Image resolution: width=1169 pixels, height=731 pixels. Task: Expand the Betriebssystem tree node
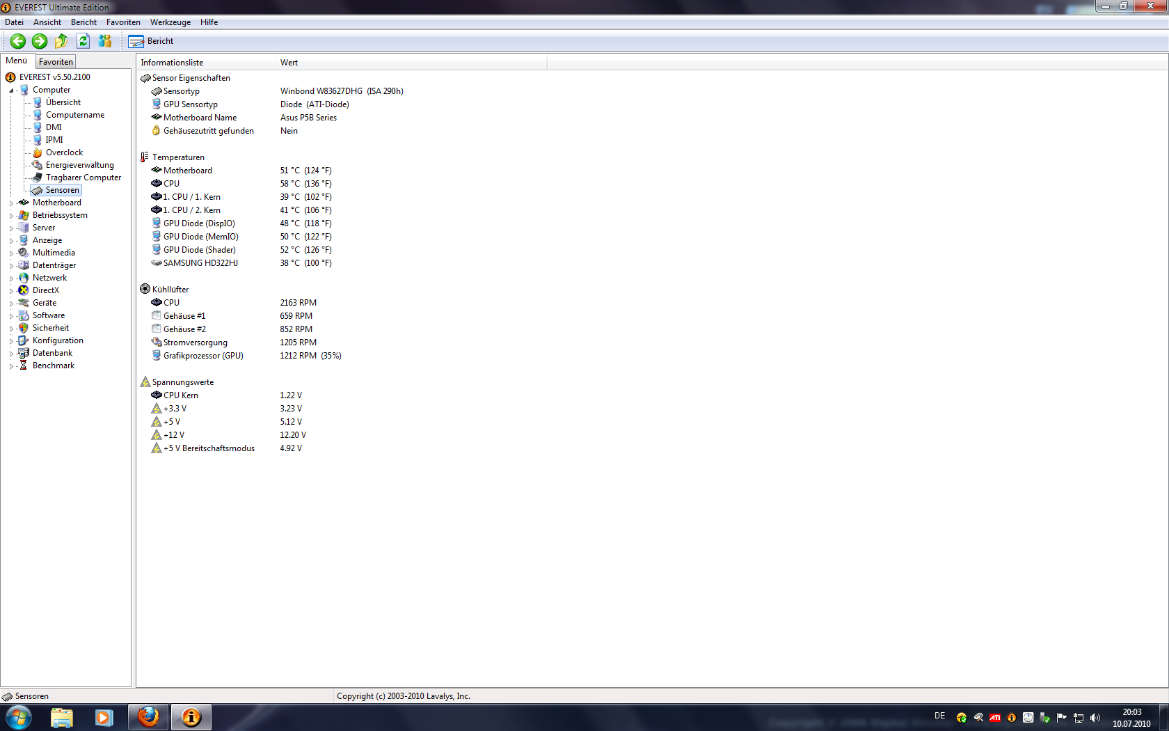click(x=11, y=216)
